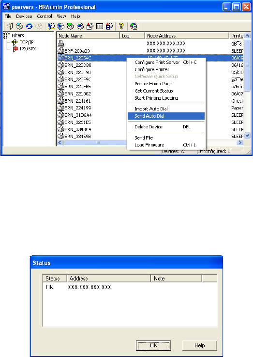Click Help button in Status dialog

click(200, 345)
